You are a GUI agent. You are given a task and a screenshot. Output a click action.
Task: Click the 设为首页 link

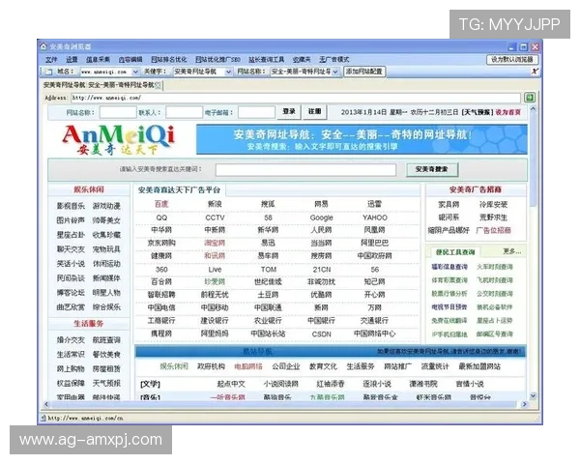click(x=508, y=112)
